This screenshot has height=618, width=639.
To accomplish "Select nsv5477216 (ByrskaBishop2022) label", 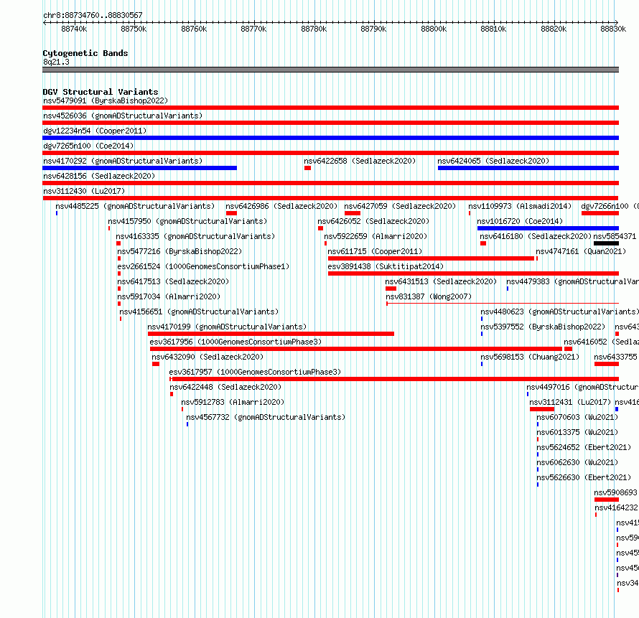I will pos(179,251).
